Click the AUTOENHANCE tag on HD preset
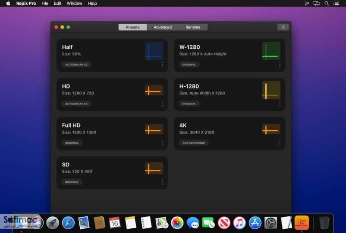Viewport: 346px width, 233px height. coord(76,104)
